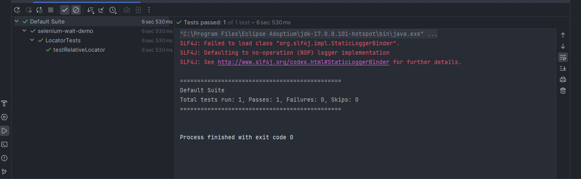
Task: Click the Print console icon
Action: coord(563,79)
